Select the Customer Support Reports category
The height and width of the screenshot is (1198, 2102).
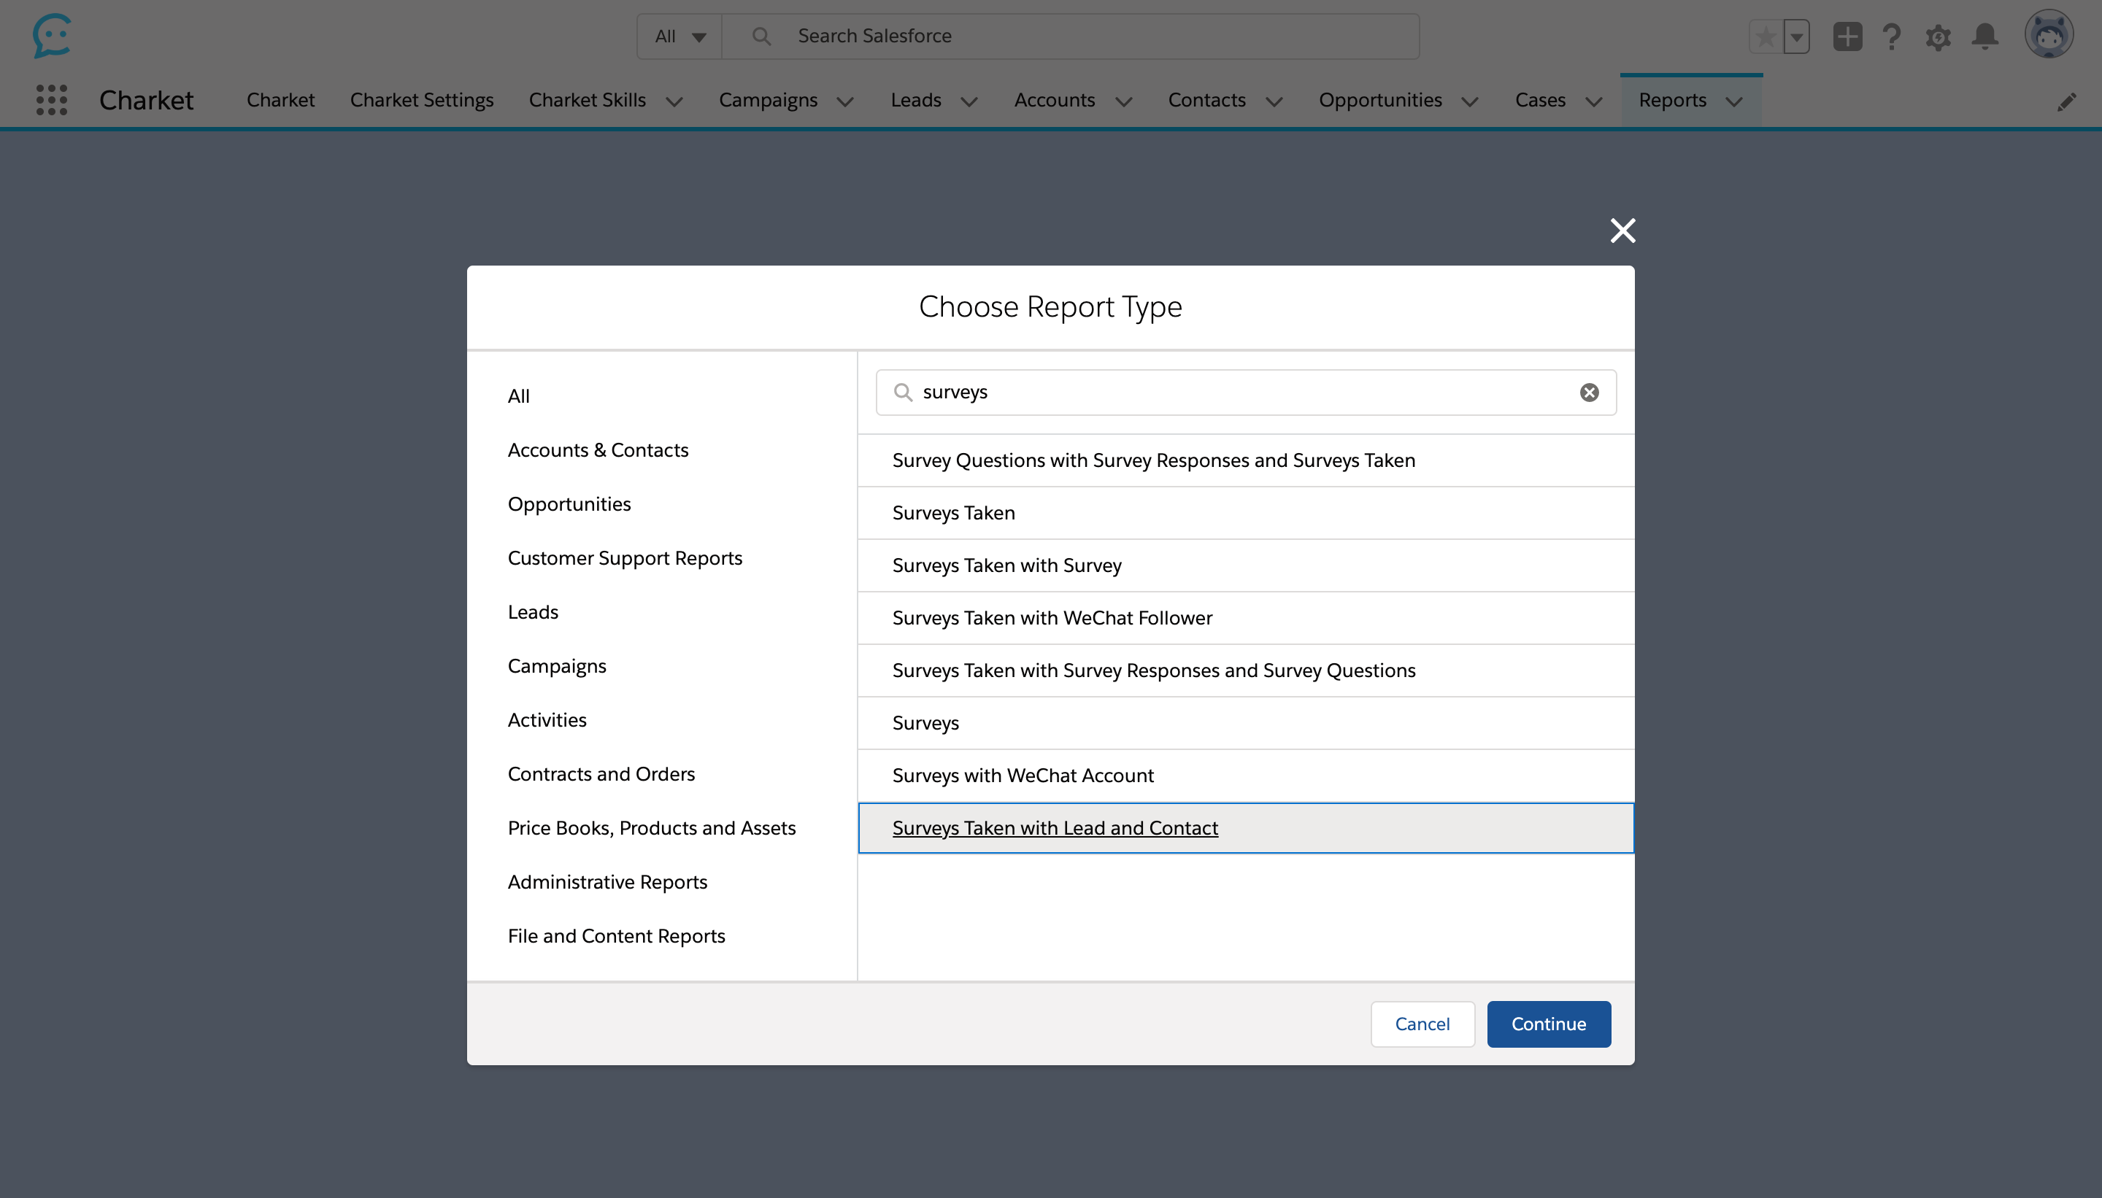click(x=624, y=558)
